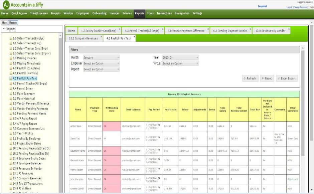
Task: Select 4.4 Payroll Intern in report tree
Action: tap(23, 89)
